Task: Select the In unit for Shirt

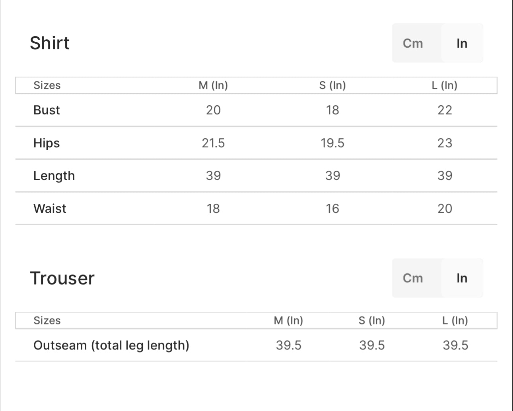Action: (462, 43)
